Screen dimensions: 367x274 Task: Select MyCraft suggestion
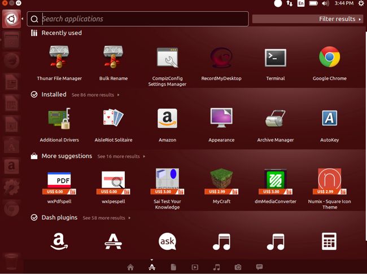pos(221,186)
